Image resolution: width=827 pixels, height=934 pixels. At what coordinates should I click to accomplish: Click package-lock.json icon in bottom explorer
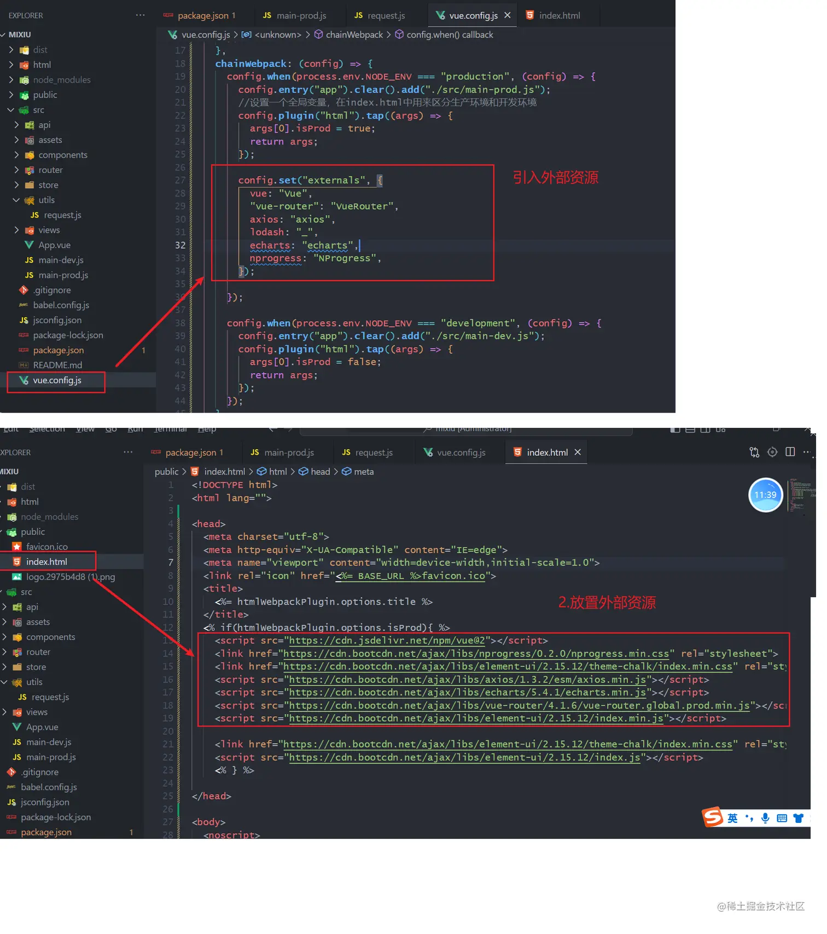pos(11,817)
